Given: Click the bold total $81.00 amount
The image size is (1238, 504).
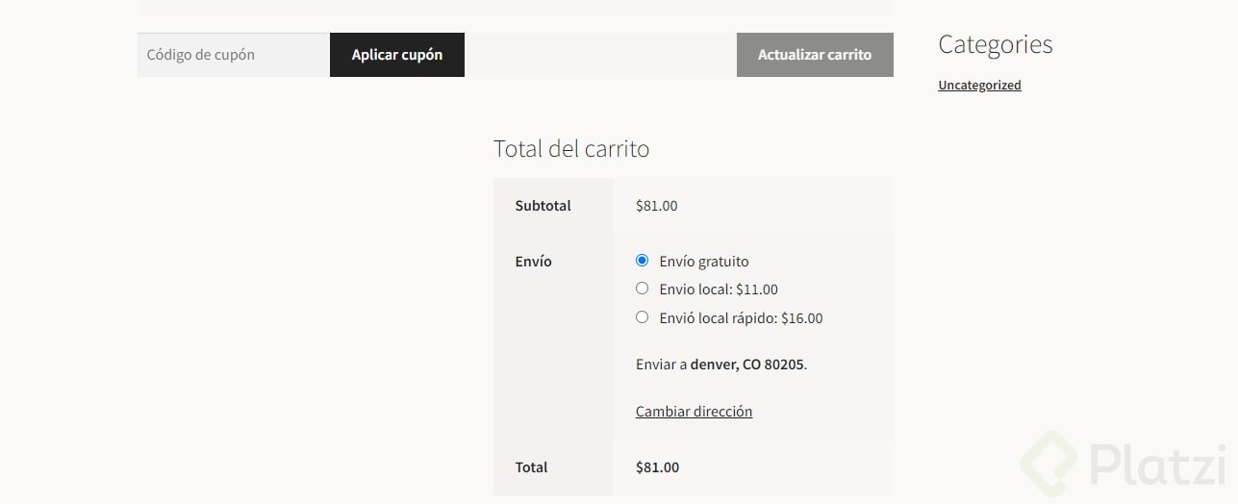Looking at the screenshot, I should click(x=657, y=467).
